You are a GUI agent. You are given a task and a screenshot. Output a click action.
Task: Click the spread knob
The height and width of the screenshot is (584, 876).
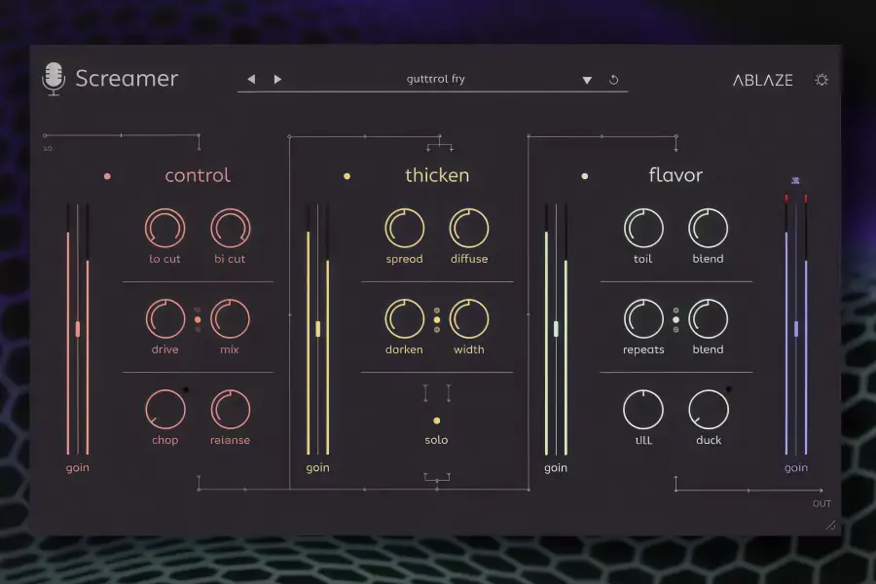coord(405,228)
